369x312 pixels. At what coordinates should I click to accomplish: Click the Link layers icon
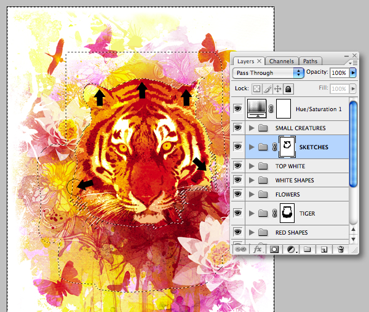[240, 249]
